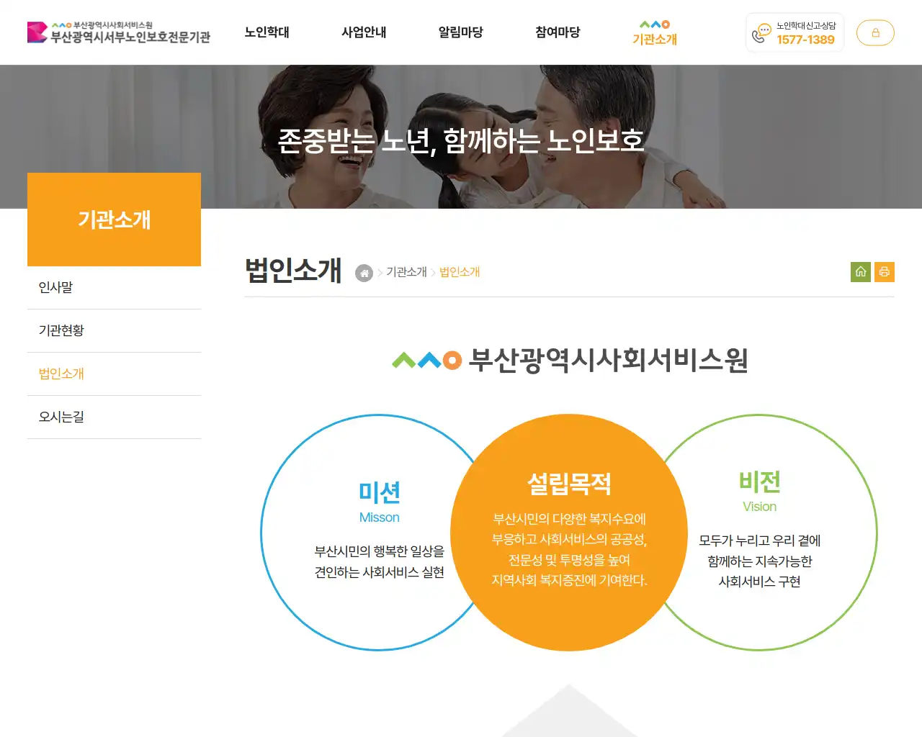This screenshot has height=737, width=922.
Task: Open the 참여마당 menu
Action: click(x=556, y=32)
